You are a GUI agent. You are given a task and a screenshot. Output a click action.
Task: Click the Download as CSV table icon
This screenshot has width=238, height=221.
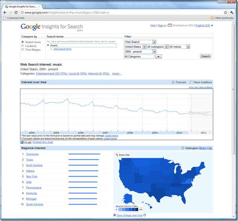coord(170,25)
